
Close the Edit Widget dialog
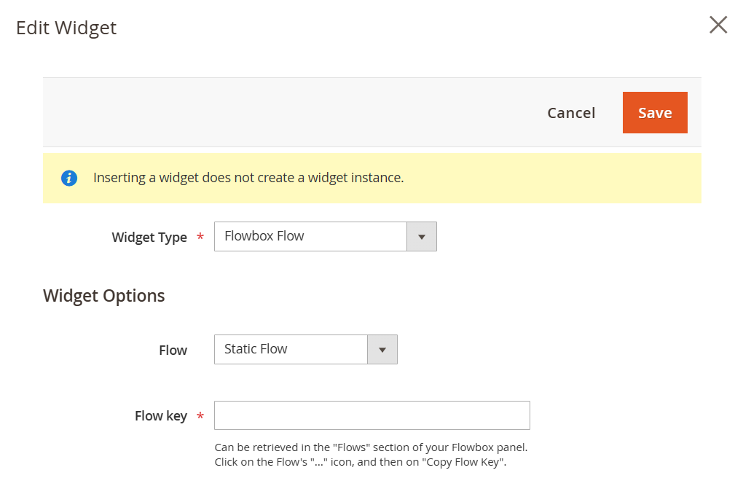click(718, 26)
